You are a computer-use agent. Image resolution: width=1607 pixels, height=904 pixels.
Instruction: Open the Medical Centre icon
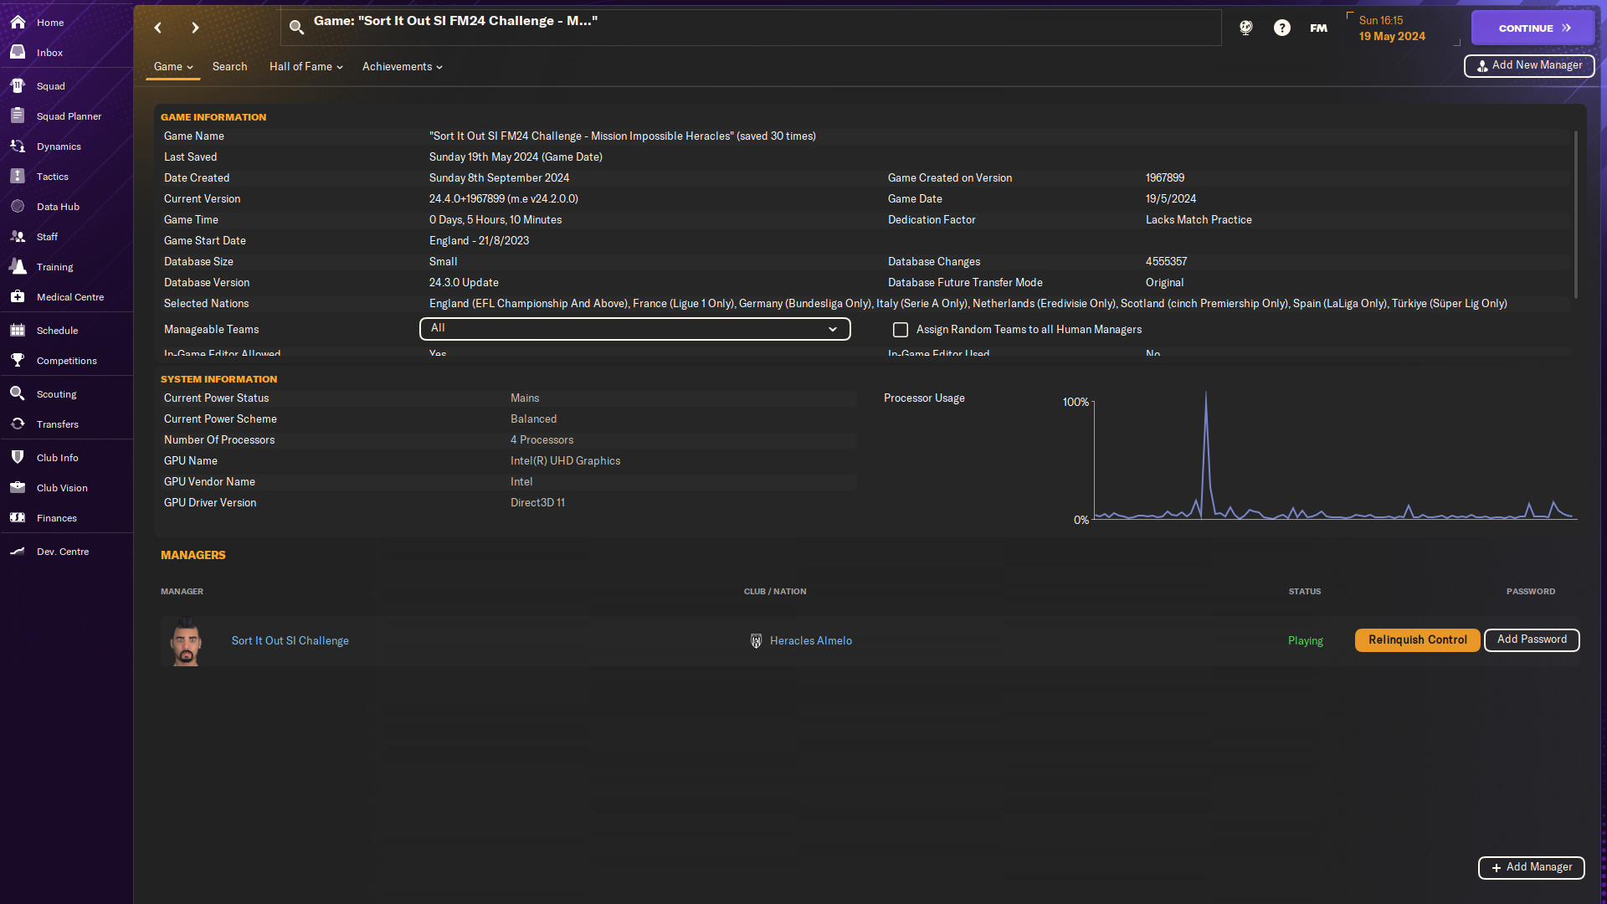point(18,297)
